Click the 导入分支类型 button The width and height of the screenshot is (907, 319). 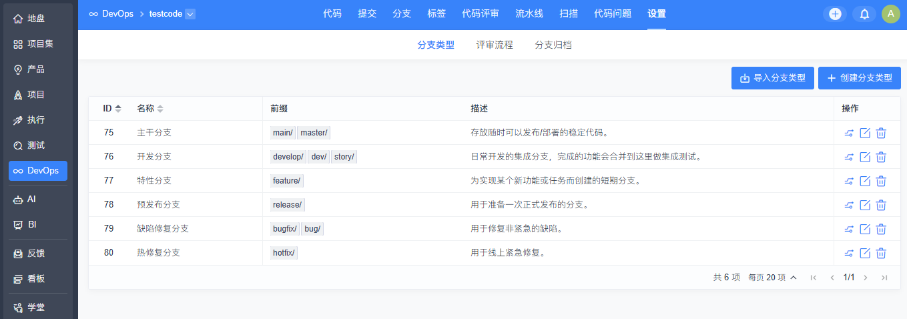[773, 78]
